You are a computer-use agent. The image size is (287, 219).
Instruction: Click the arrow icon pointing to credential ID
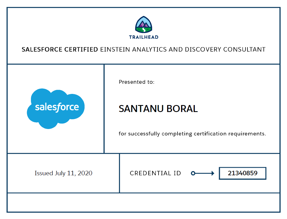point(205,173)
